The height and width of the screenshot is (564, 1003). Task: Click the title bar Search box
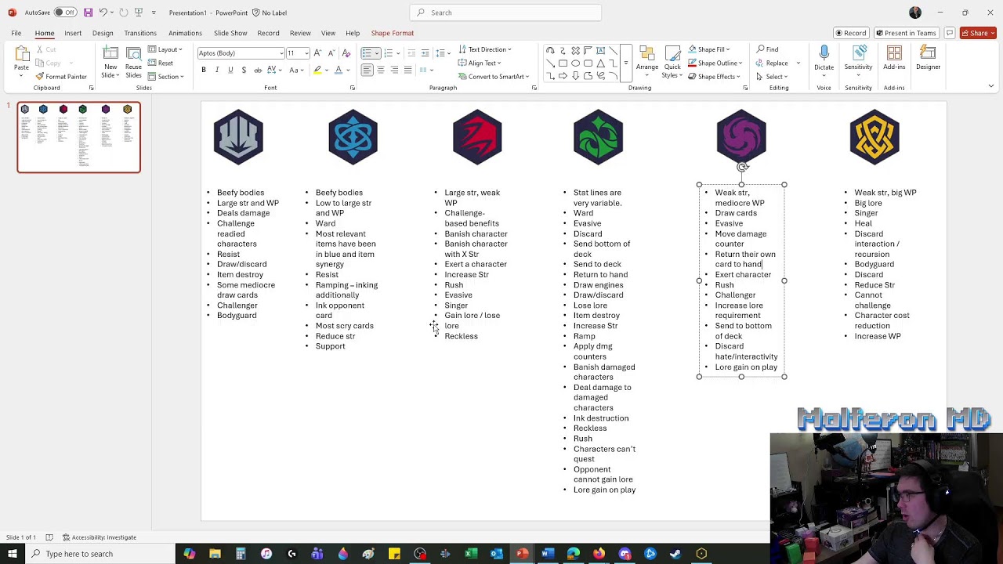click(505, 13)
